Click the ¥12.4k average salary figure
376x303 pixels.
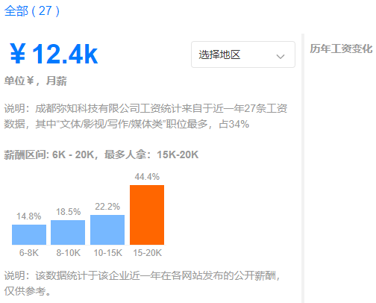(54, 54)
